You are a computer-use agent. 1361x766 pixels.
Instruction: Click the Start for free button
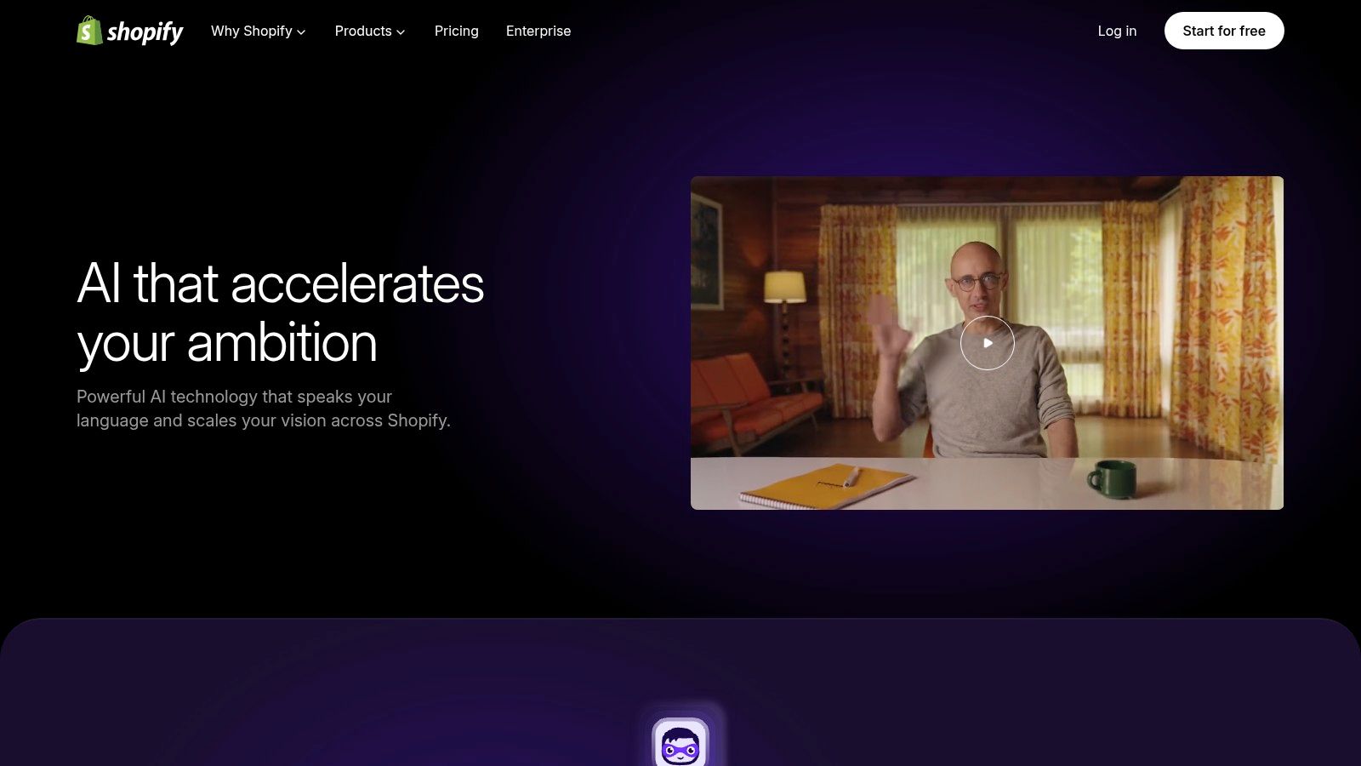1224,31
